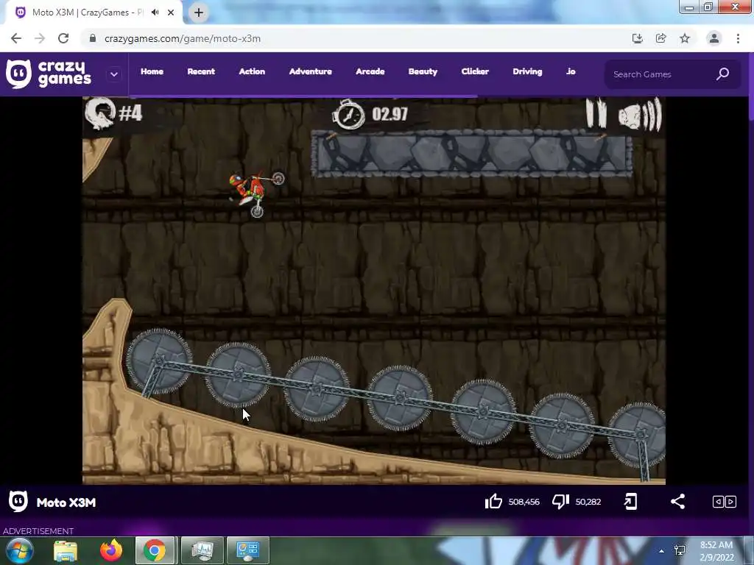Go back in browser history
The height and width of the screenshot is (565, 754).
pyautogui.click(x=16, y=38)
